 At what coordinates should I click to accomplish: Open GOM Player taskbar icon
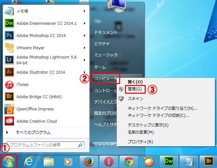point(149,162)
